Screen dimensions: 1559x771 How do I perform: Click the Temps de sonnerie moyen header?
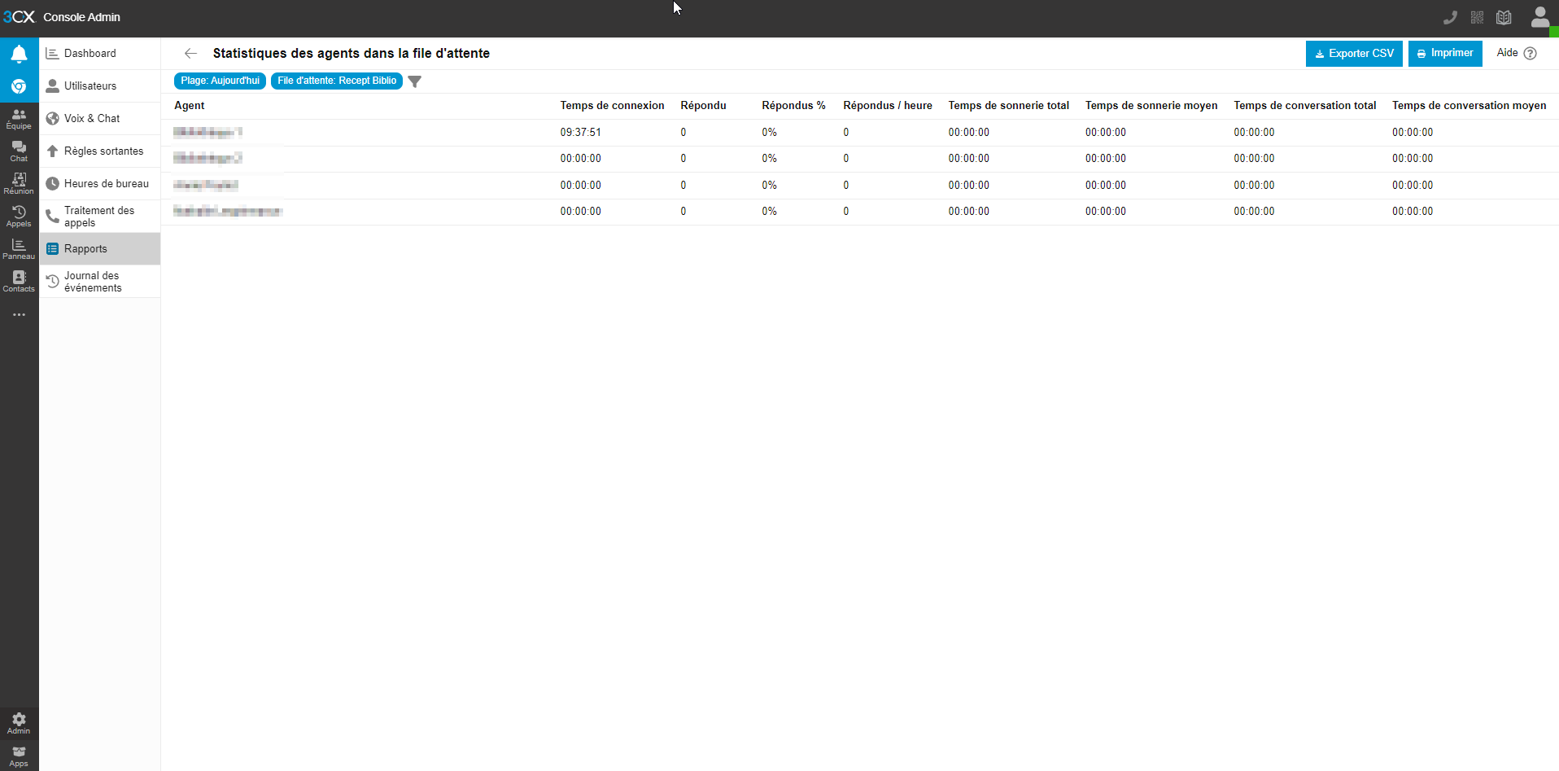[1151, 106]
